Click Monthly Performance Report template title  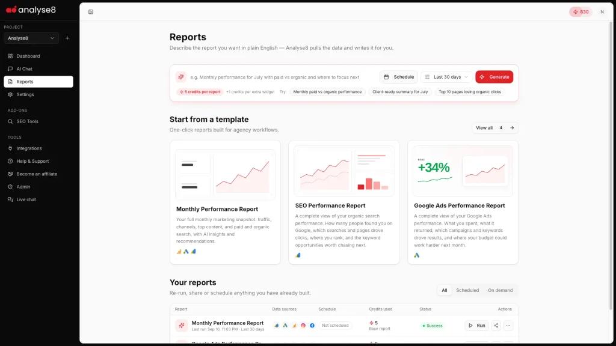pos(217,209)
